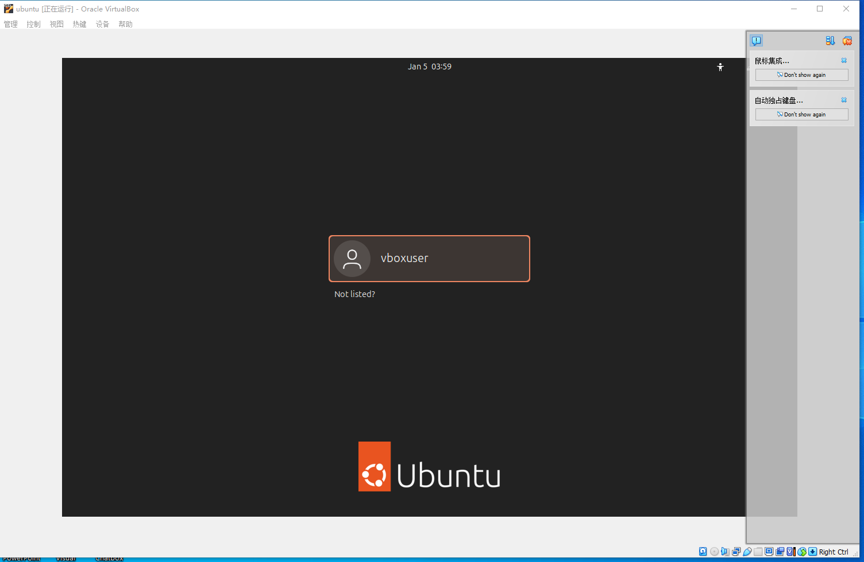Image resolution: width=864 pixels, height=562 pixels.
Task: Open the 管理 menu
Action: [11, 24]
